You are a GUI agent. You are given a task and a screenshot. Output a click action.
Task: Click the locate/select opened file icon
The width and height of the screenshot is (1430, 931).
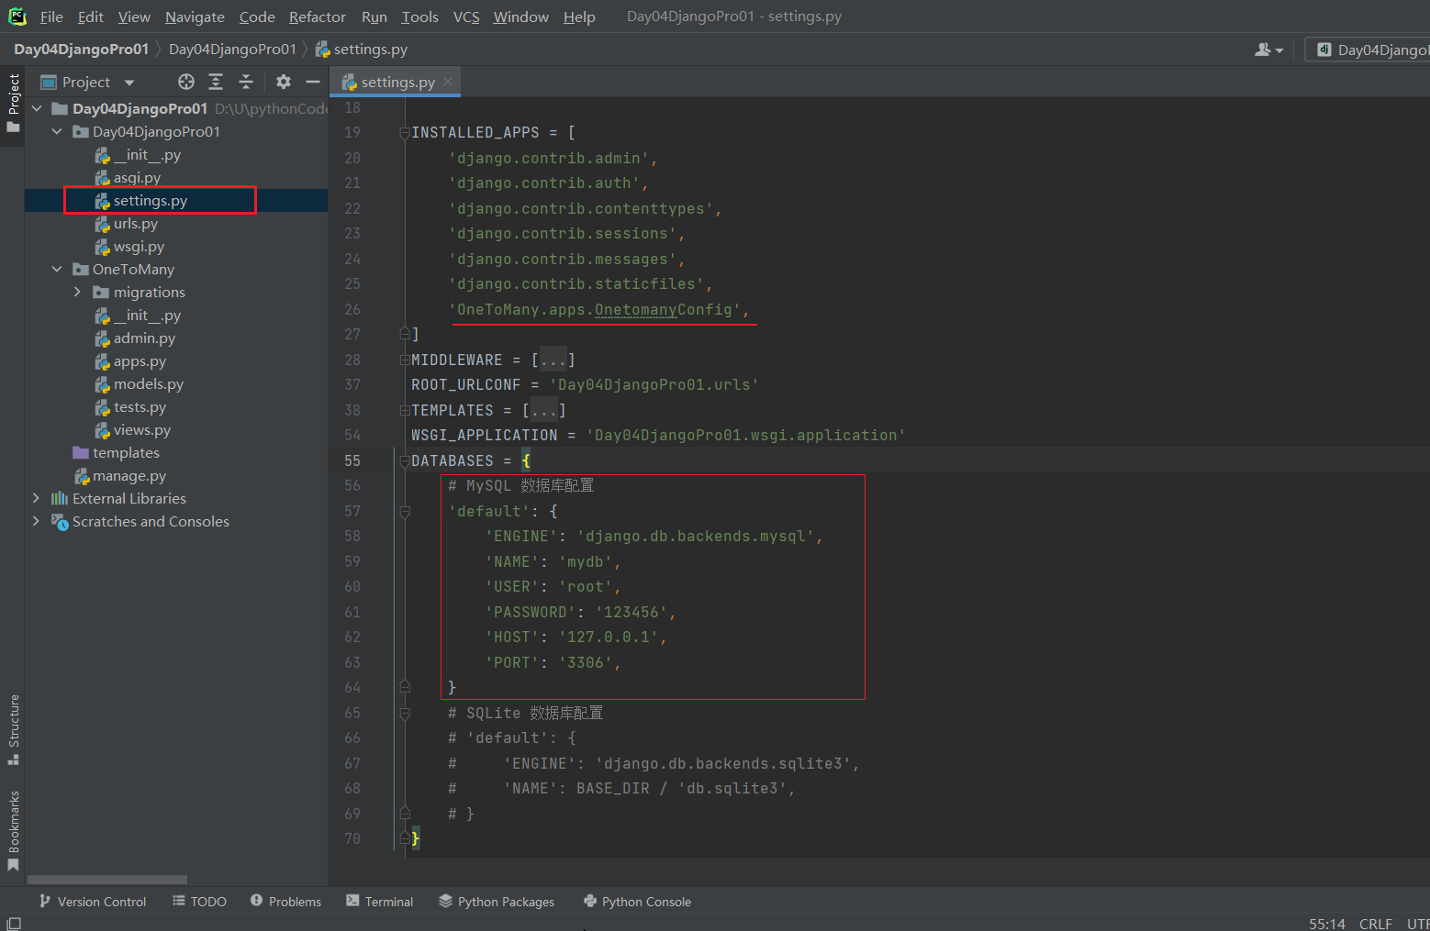(x=186, y=82)
